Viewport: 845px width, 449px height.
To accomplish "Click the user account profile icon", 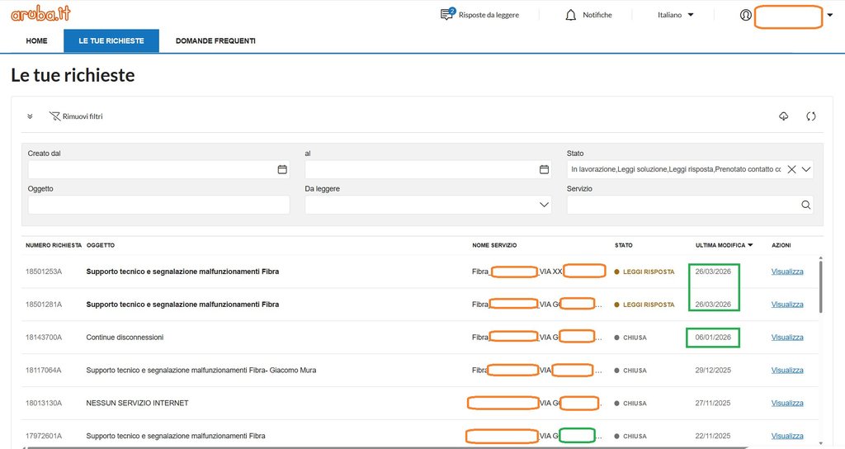I will click(x=746, y=15).
